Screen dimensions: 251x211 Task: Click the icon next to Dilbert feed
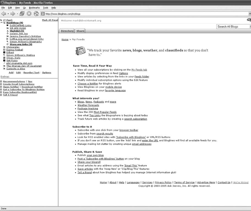click(4, 52)
